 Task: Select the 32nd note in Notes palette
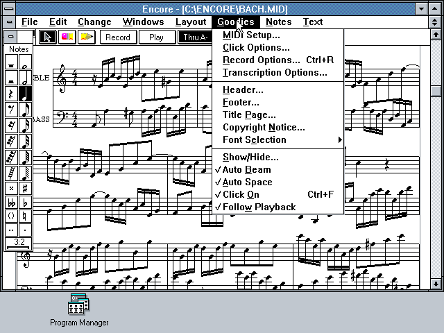[x=25, y=142]
